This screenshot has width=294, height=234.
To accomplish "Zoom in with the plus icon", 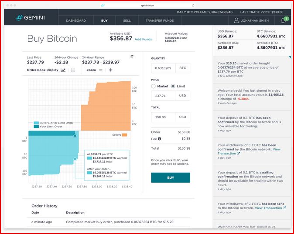I will point(111,70).
